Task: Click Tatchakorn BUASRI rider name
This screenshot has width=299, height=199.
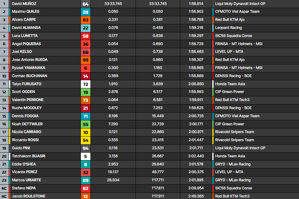Action: click(x=28, y=156)
